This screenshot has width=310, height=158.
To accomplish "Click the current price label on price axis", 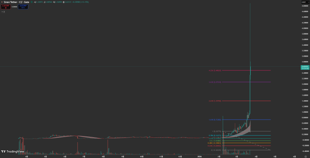I will coord(304,67).
